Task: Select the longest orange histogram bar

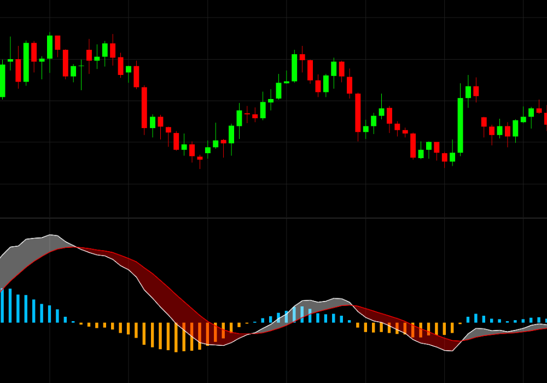Action: coord(176,337)
